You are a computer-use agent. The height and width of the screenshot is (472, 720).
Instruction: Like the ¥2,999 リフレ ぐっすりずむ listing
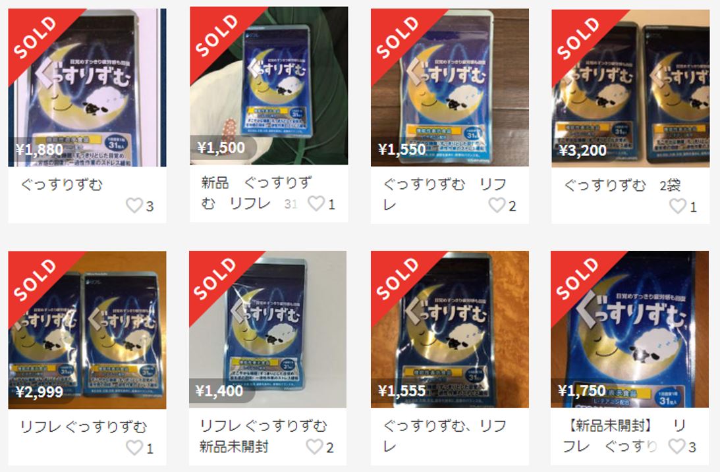pos(134,447)
